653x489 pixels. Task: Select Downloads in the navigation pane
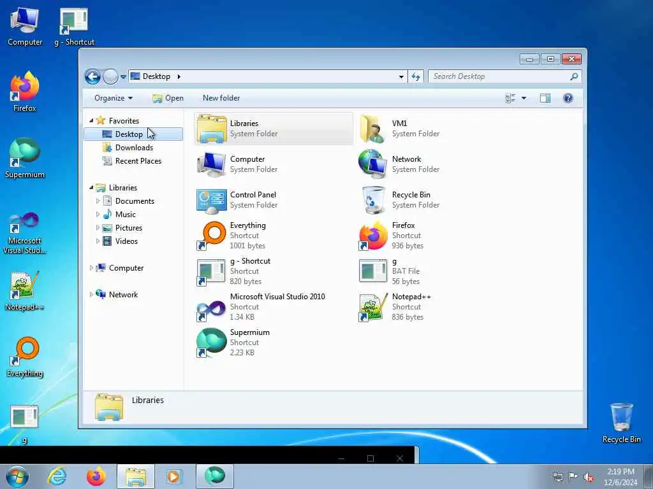134,148
